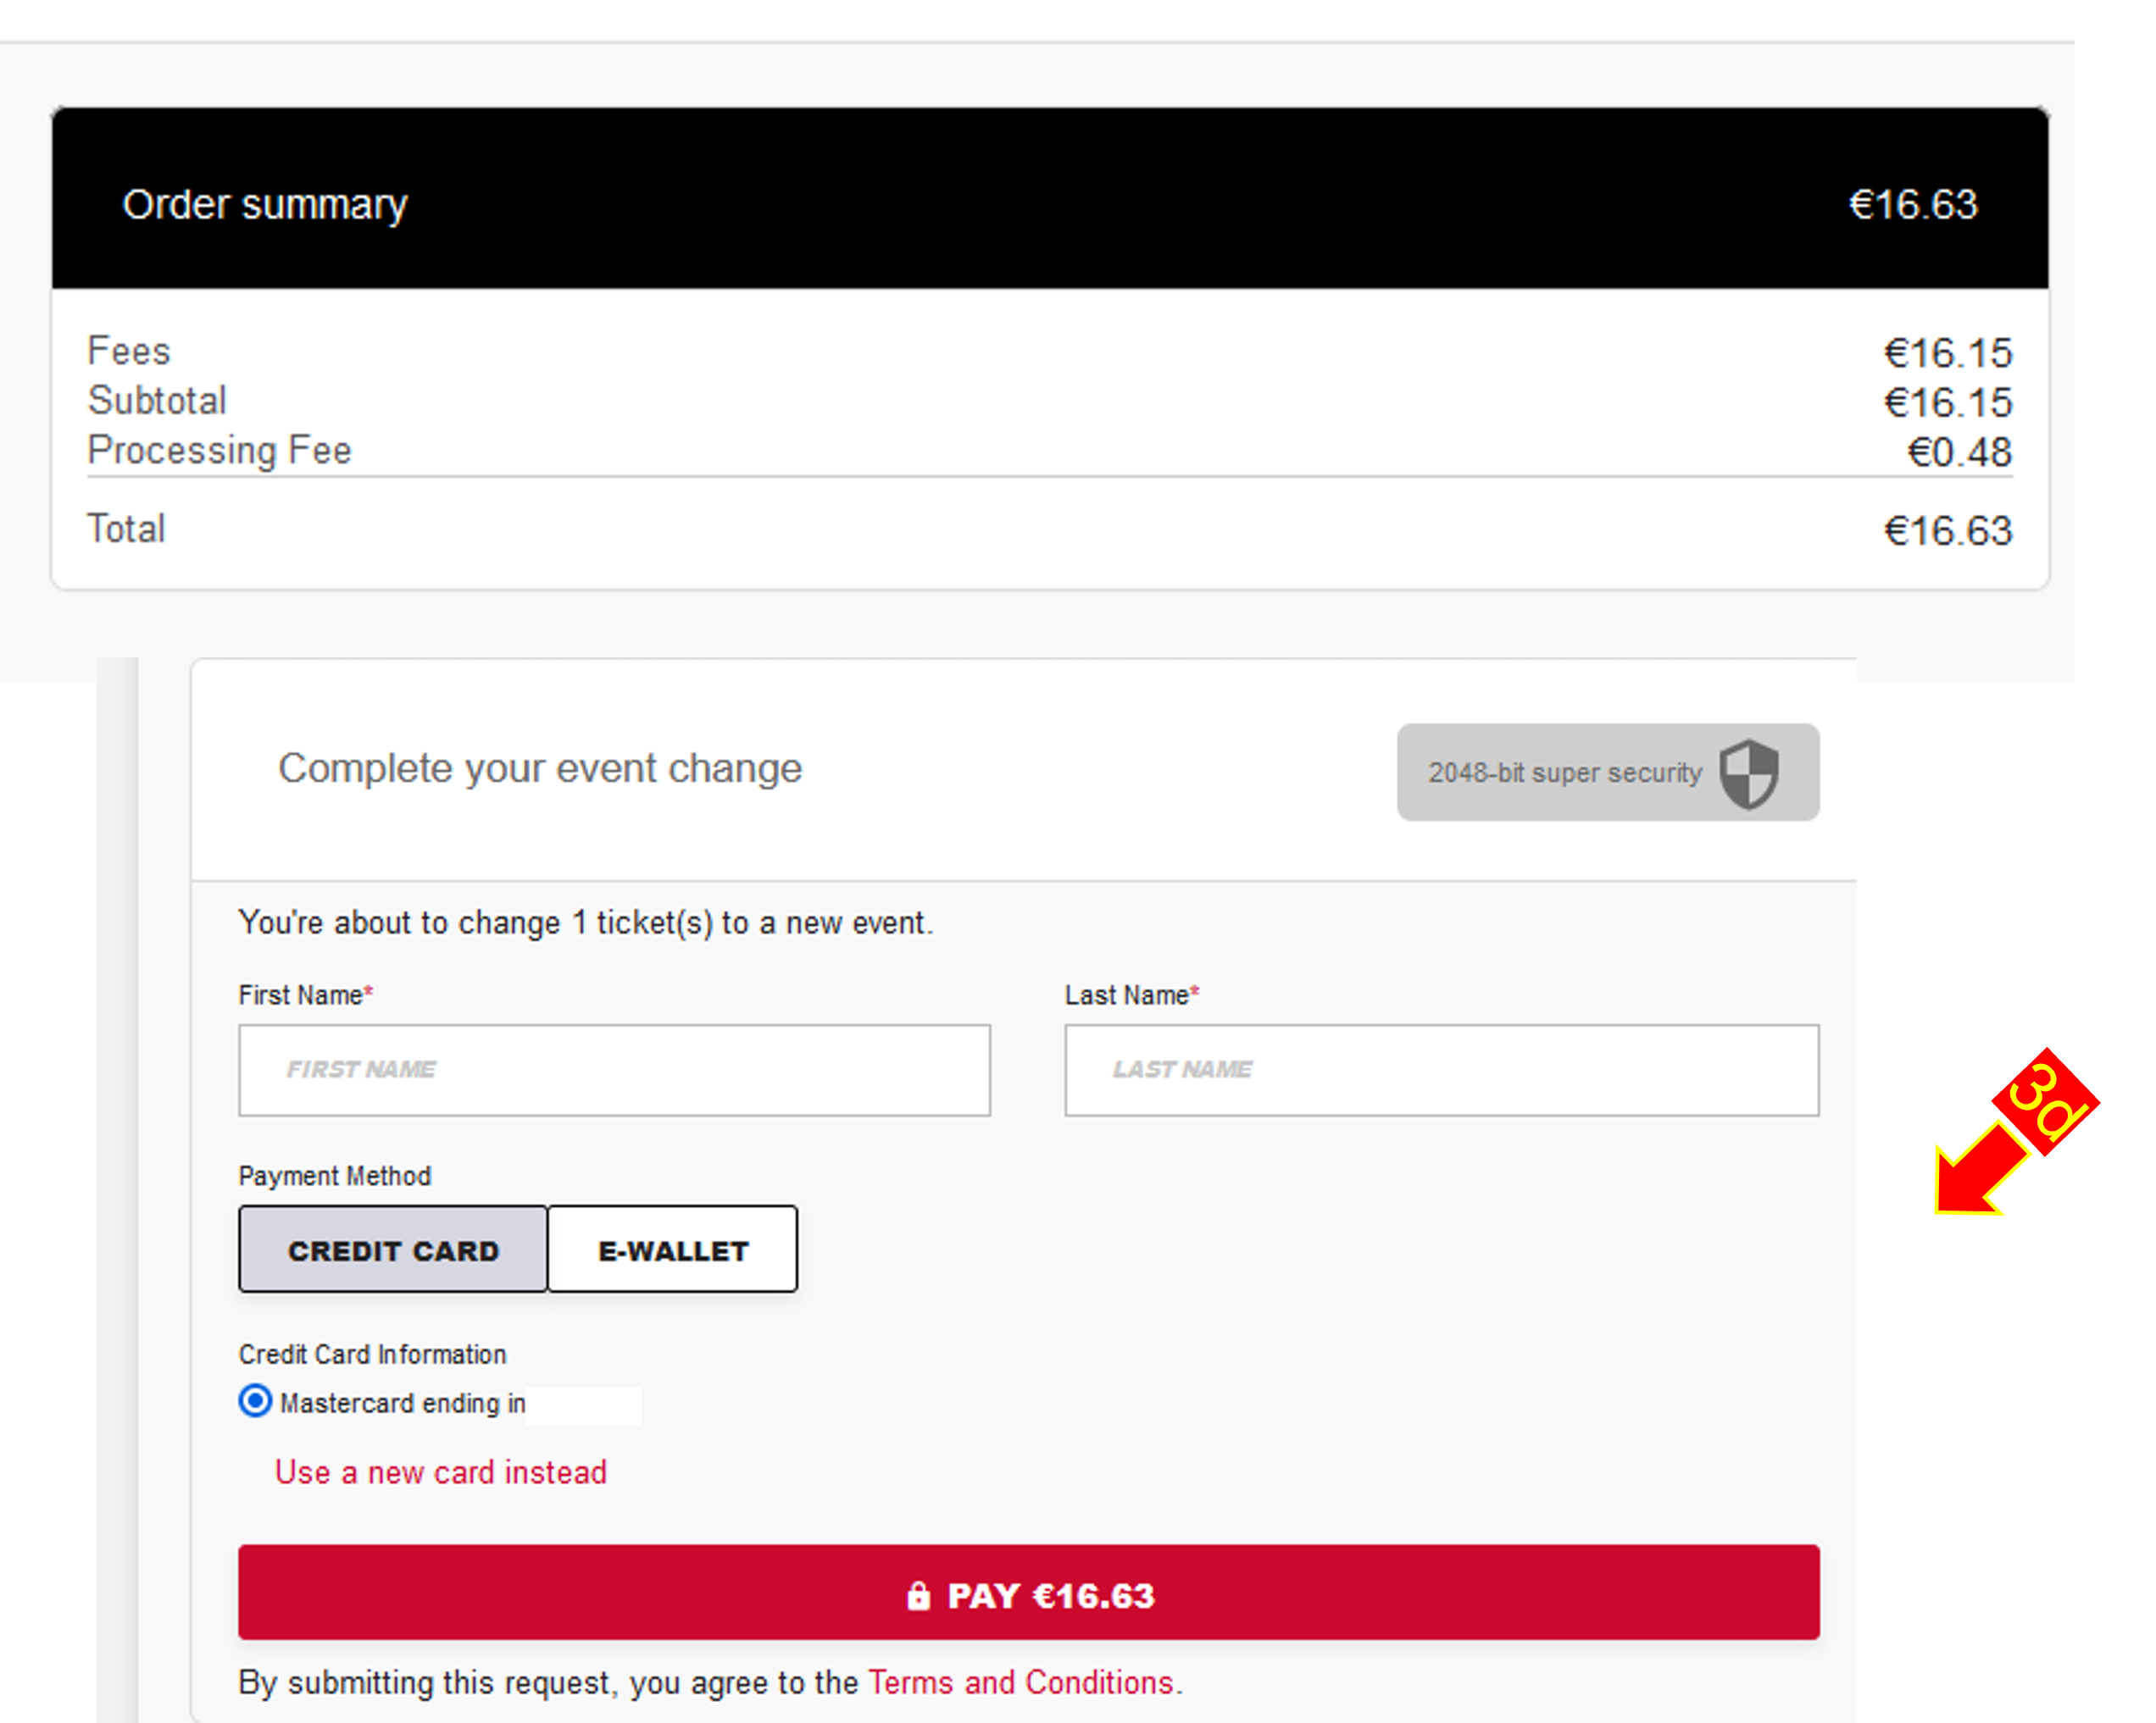Click the padlock icon on Pay button
This screenshot has width=2156, height=1723.
[918, 1596]
